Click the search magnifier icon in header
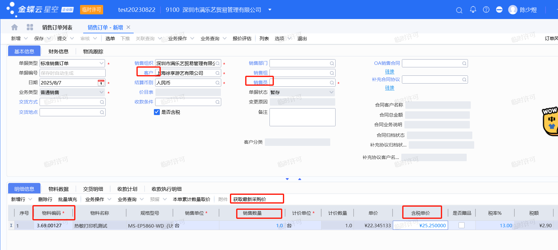Viewport: 558px width, 250px height. coord(459,10)
